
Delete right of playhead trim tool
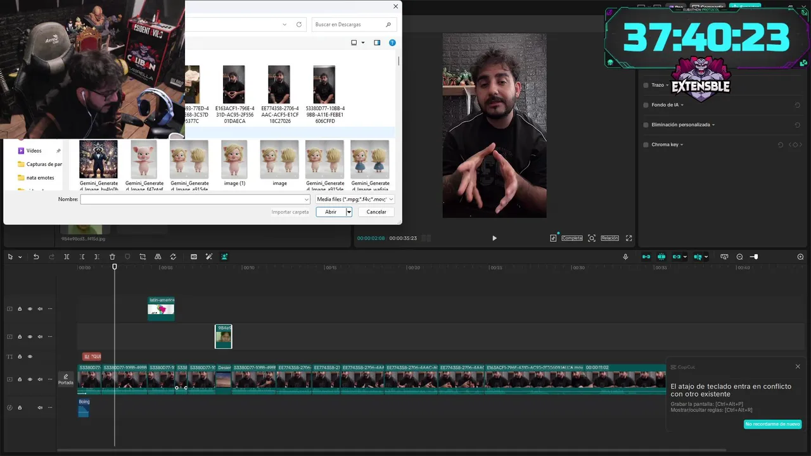pyautogui.click(x=97, y=256)
